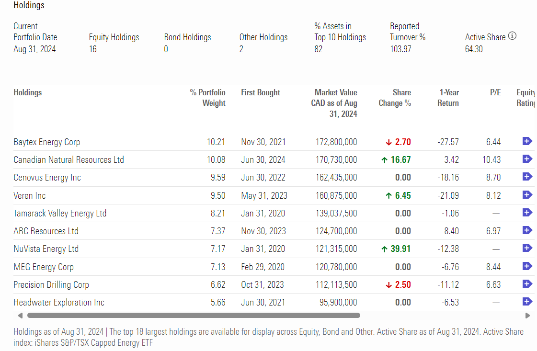Image resolution: width=537 pixels, height=351 pixels.
Task: Show Active Share info tooltip icon
Action: (513, 36)
